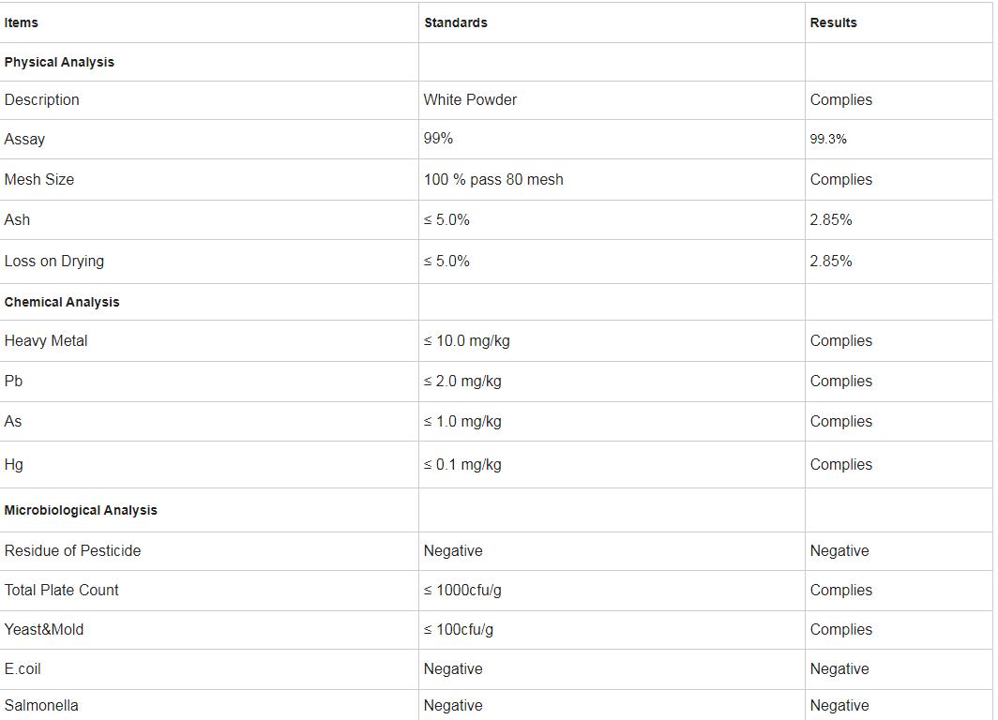
Task: Select the Residue of Pesticide item
Action: (72, 551)
